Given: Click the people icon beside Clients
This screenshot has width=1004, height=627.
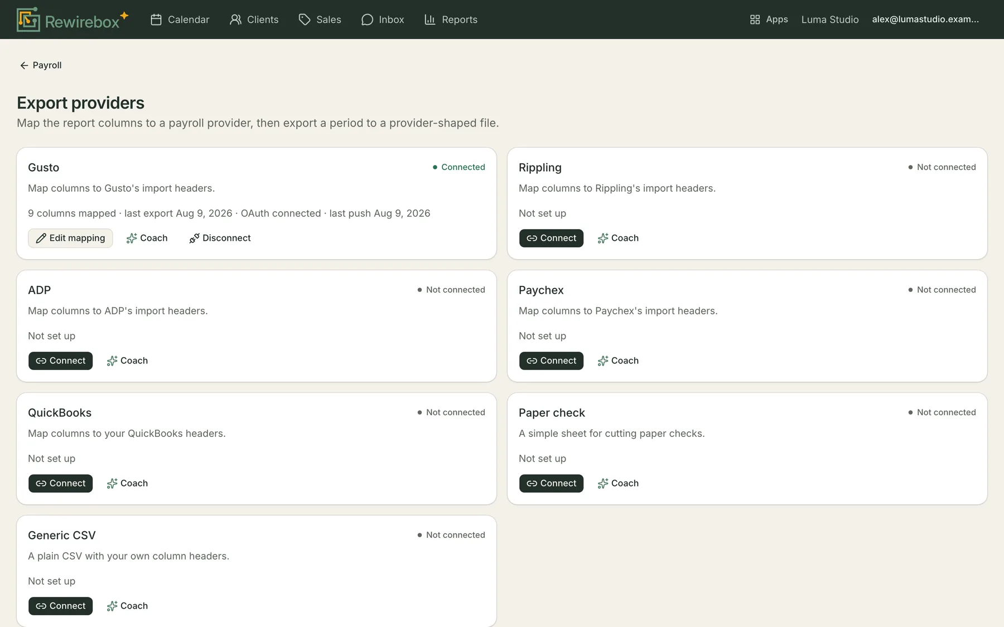Looking at the screenshot, I should coord(235,20).
